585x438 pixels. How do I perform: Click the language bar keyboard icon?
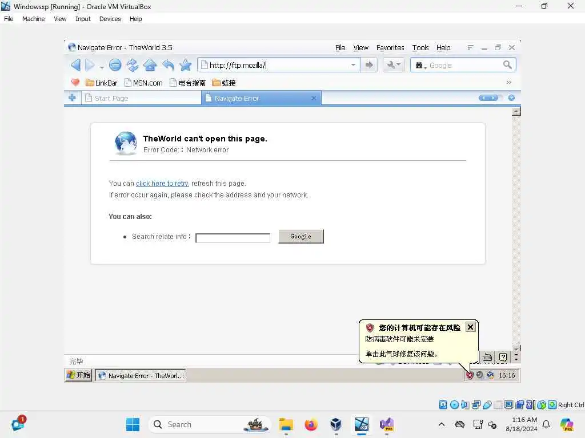487,358
